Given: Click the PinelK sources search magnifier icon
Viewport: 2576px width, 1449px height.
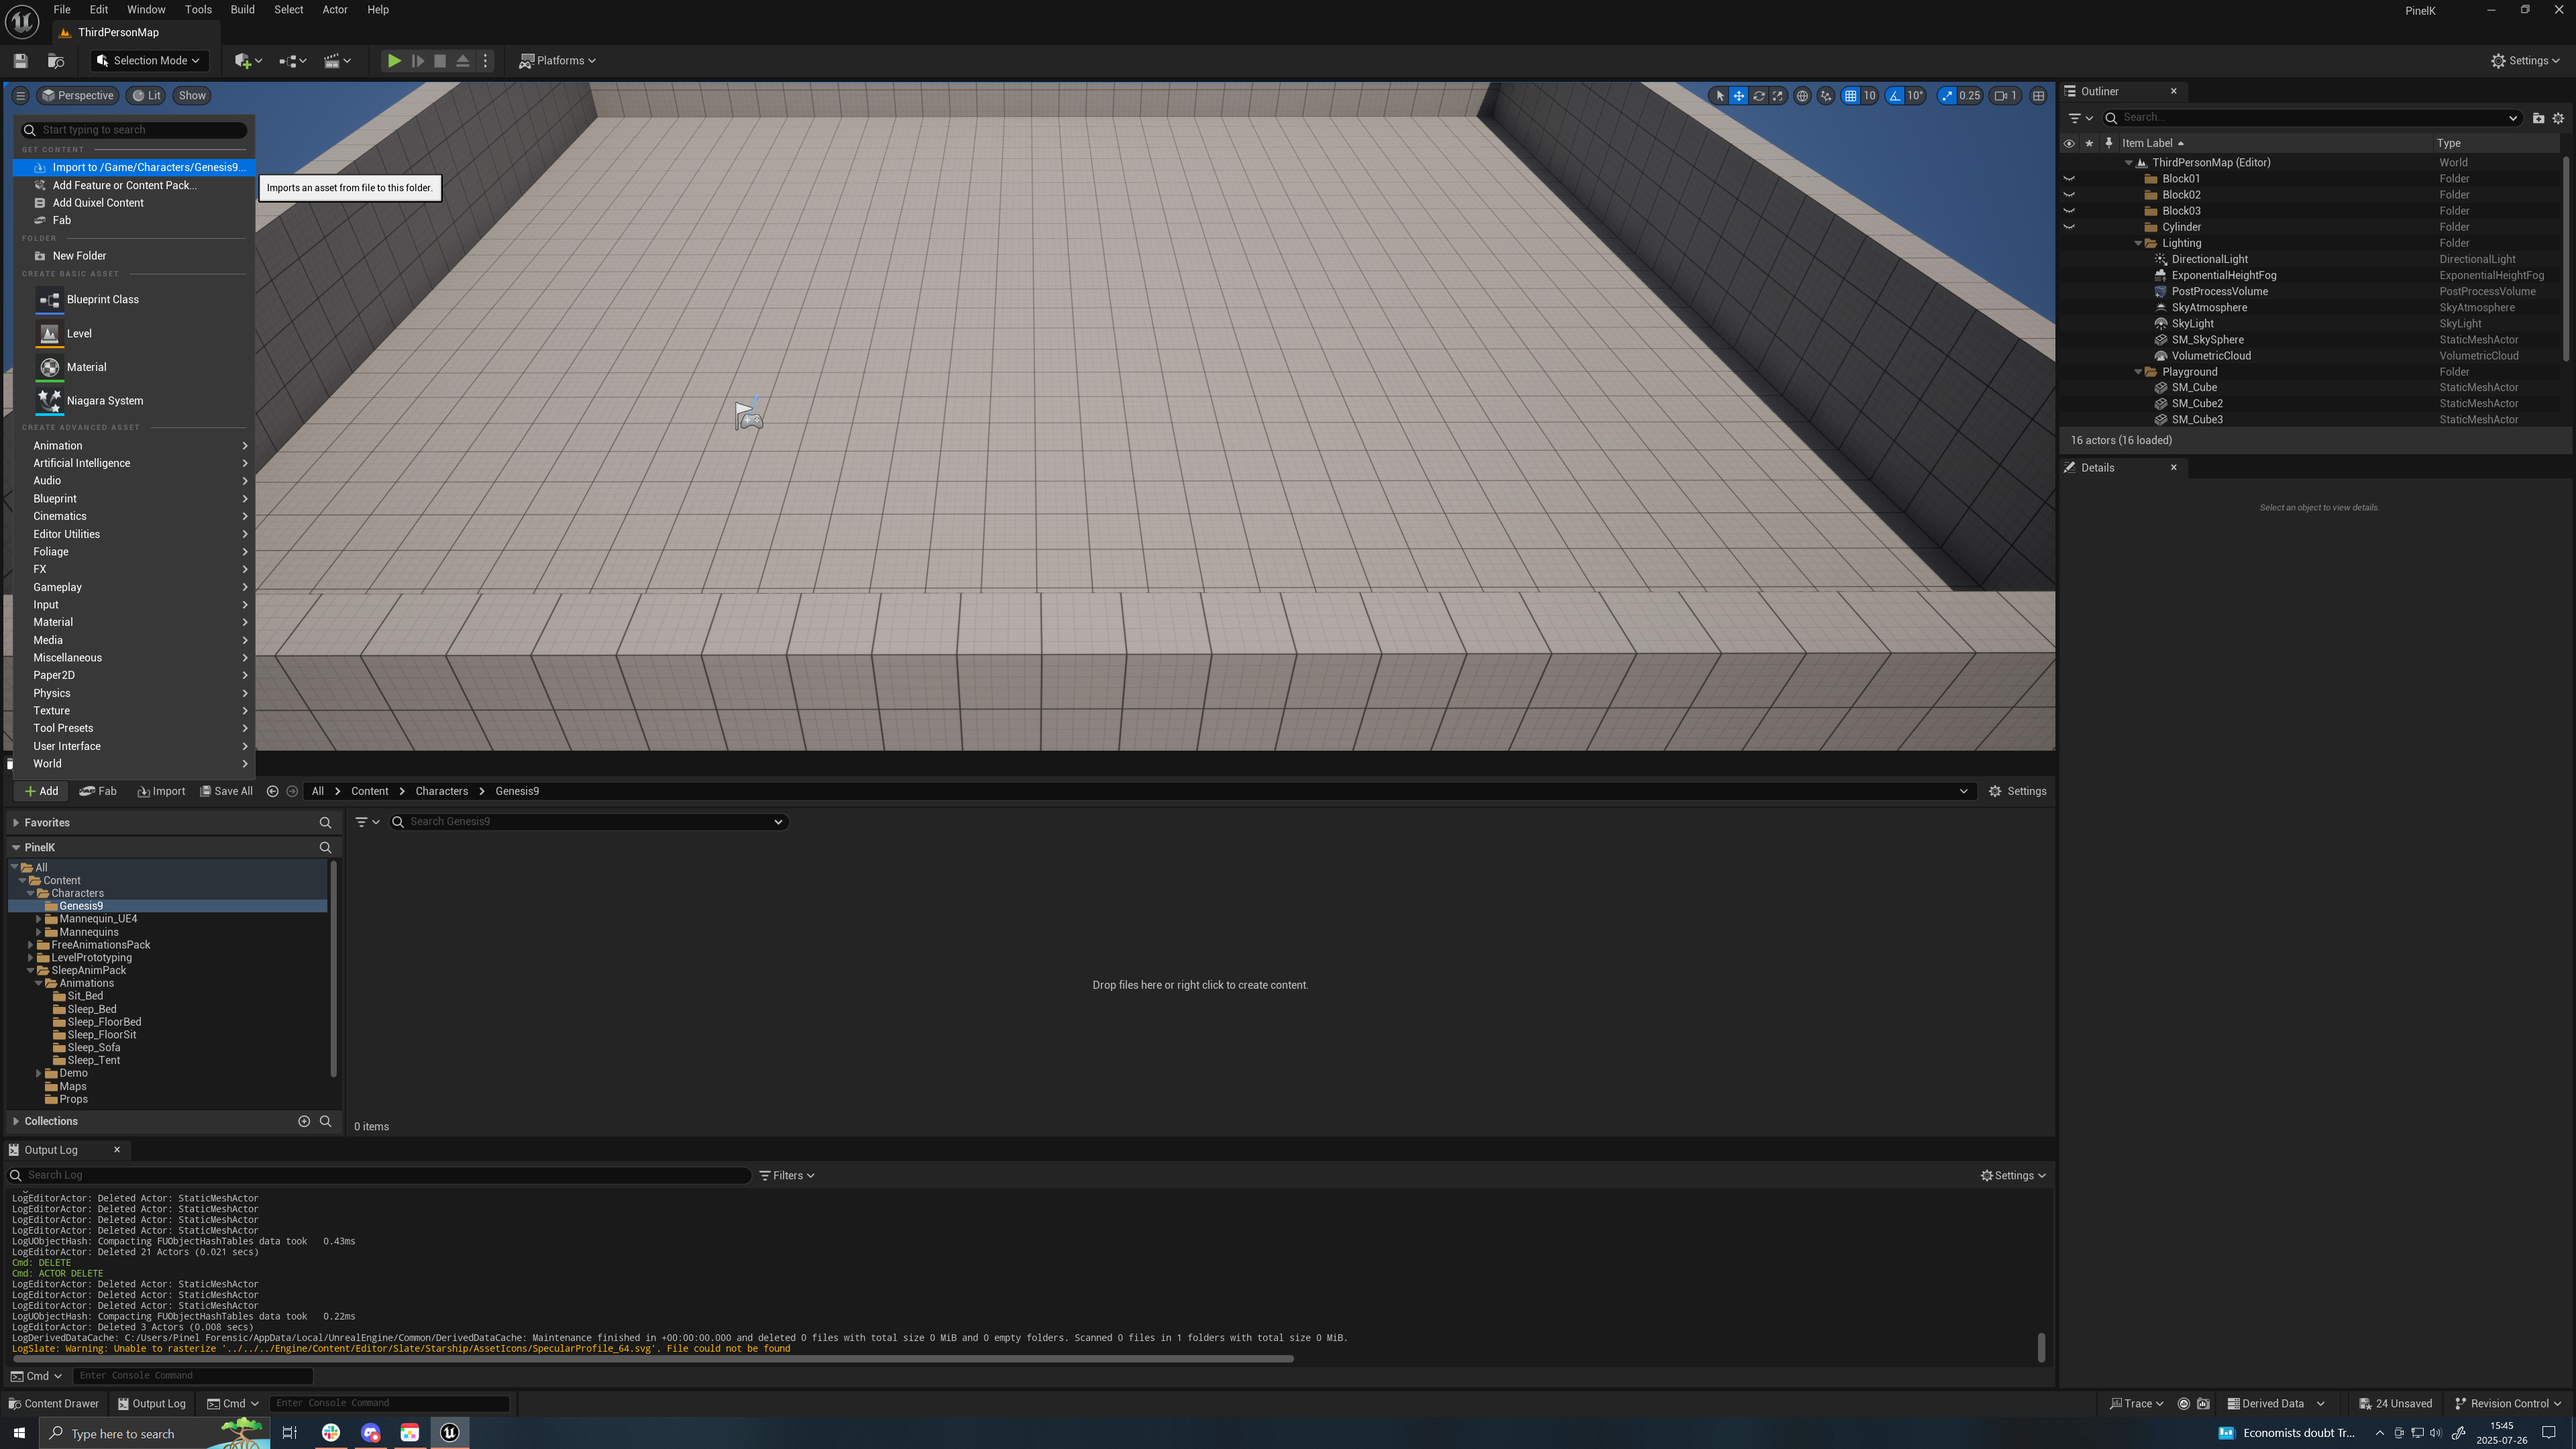Looking at the screenshot, I should click(325, 848).
